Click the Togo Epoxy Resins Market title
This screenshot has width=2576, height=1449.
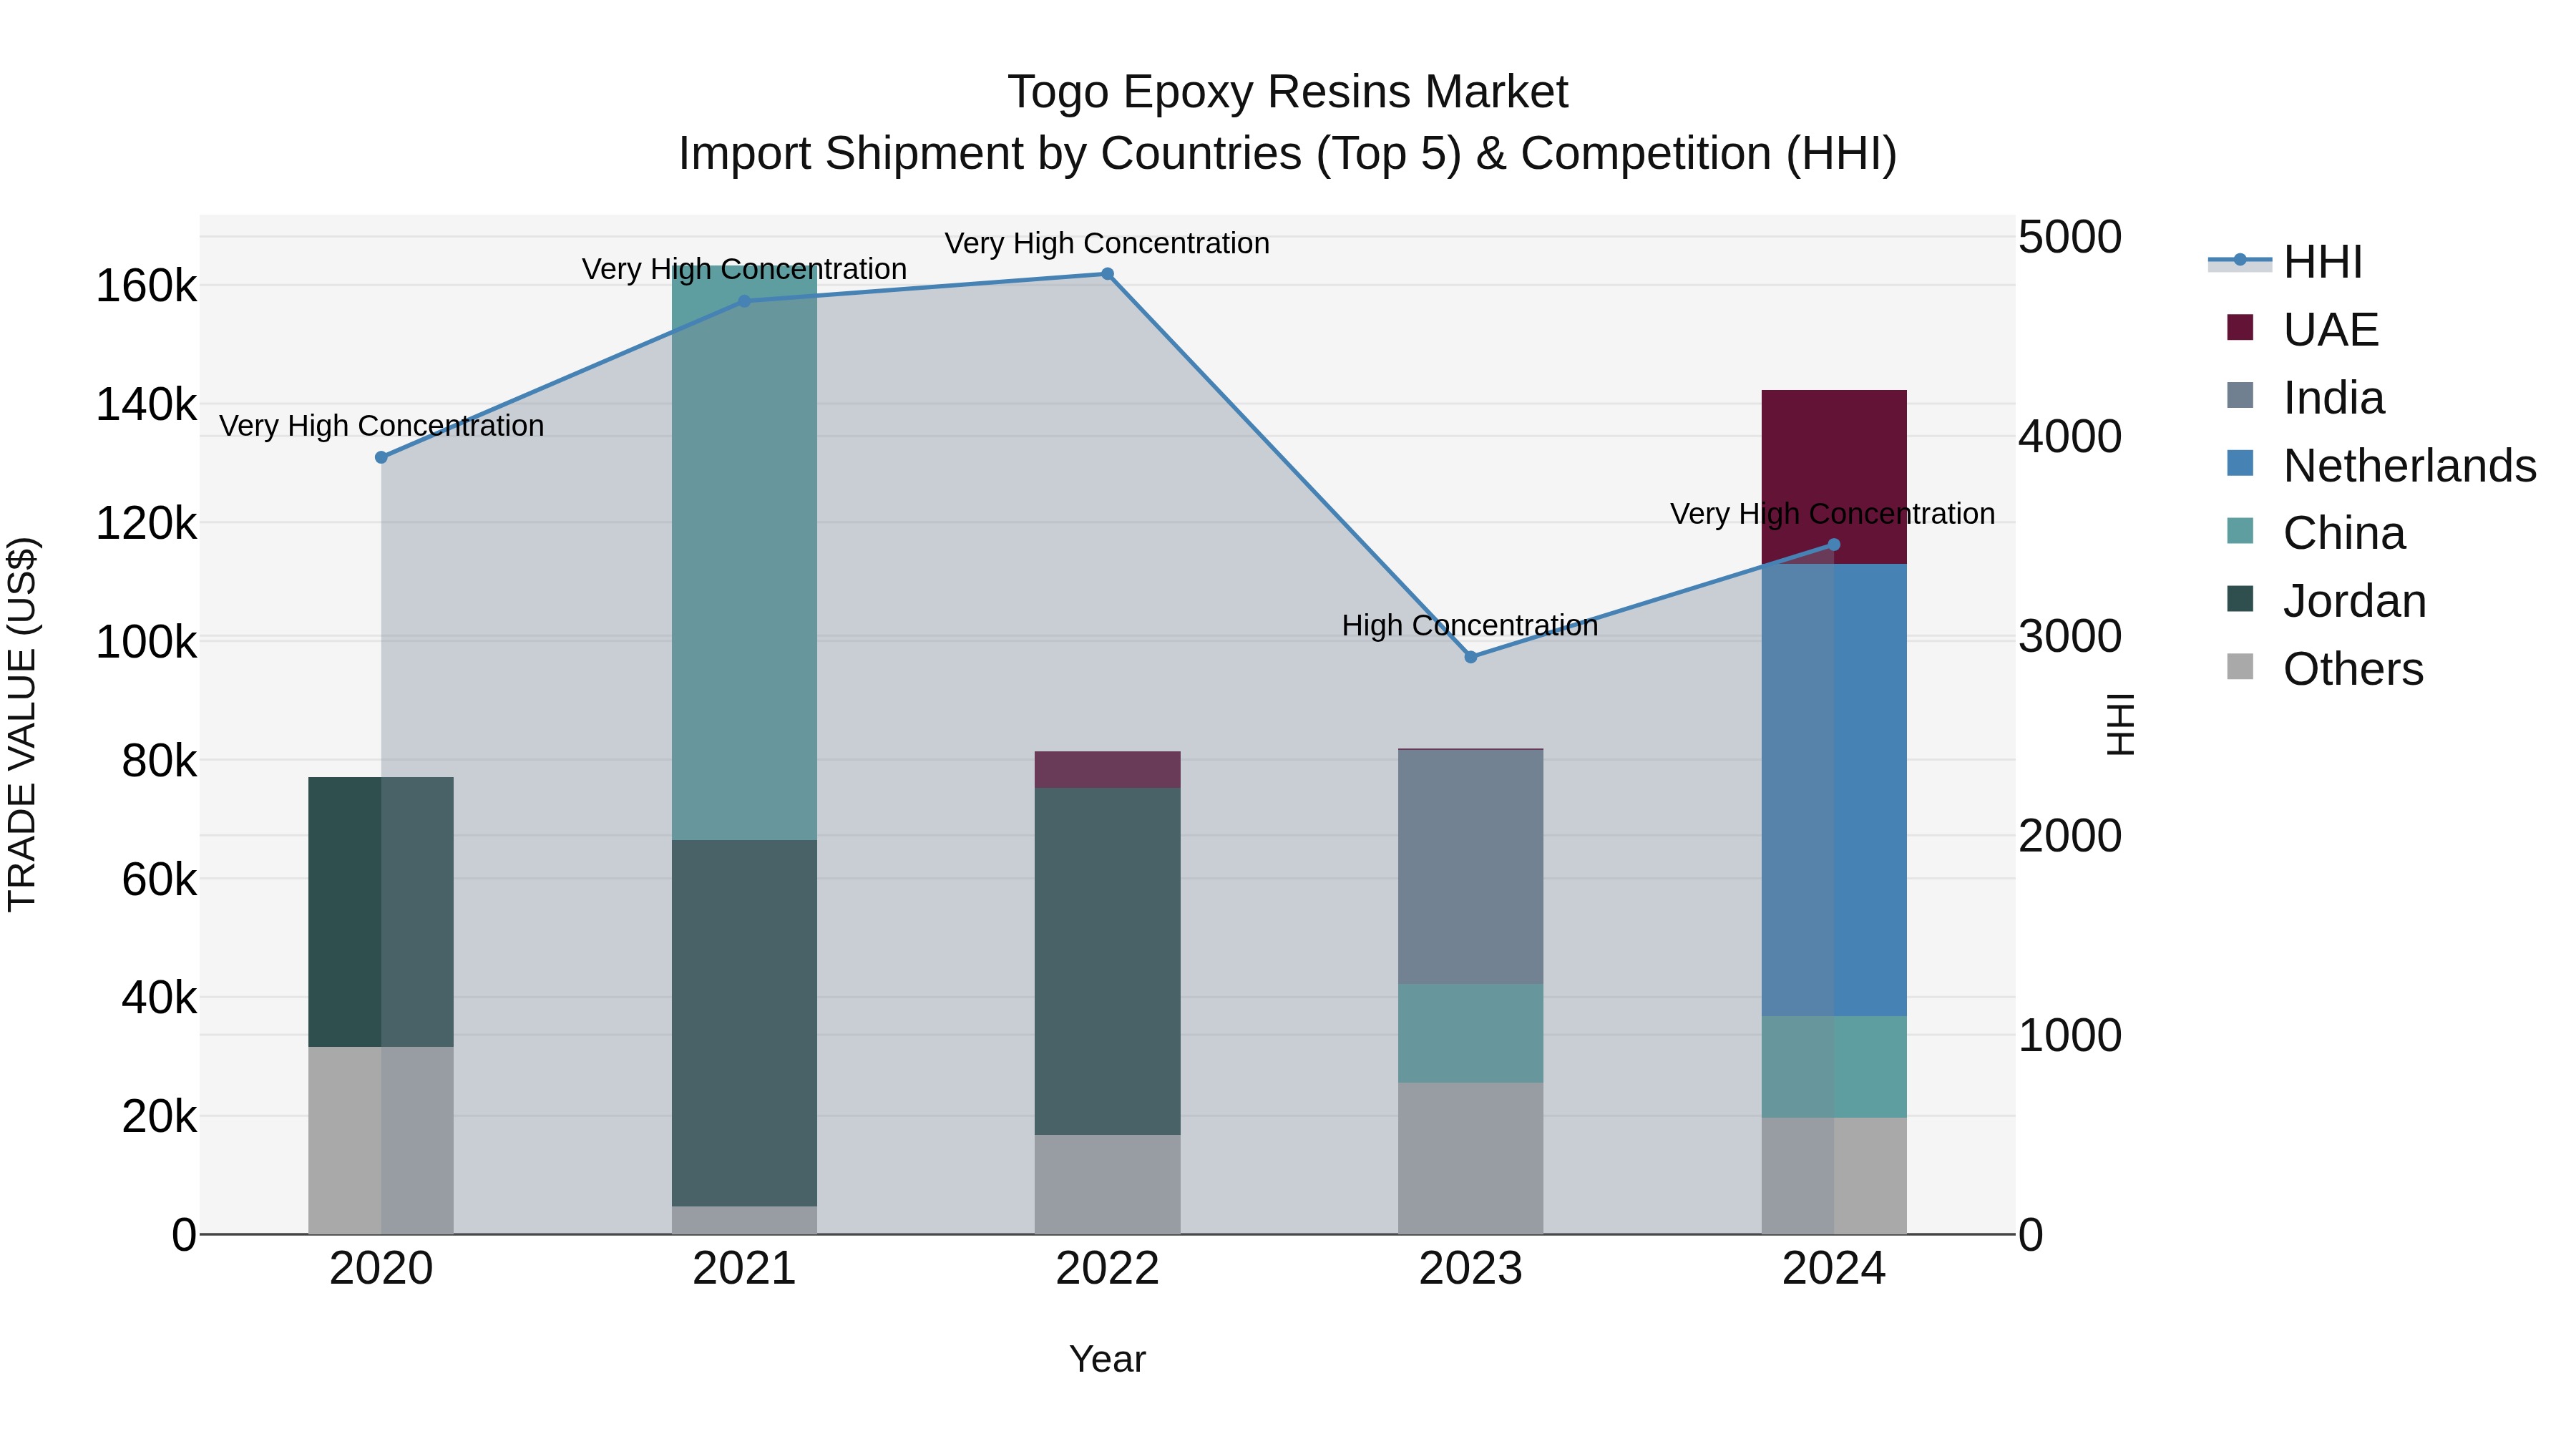point(1288,92)
